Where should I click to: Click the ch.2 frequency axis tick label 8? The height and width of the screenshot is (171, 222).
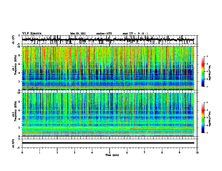[20, 102]
